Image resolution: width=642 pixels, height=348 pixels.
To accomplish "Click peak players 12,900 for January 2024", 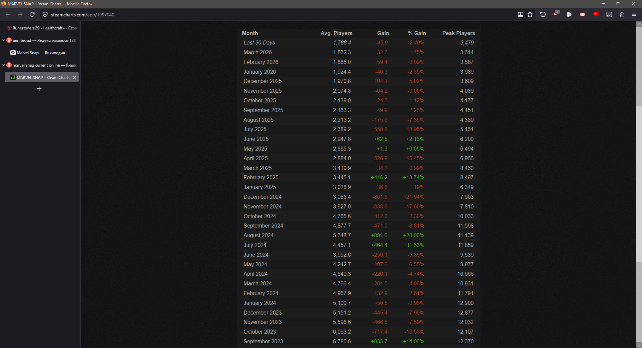I will (x=465, y=303).
